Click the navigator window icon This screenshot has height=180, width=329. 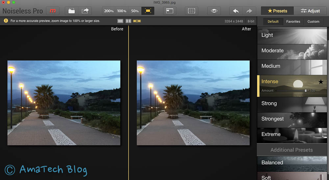pyautogui.click(x=169, y=11)
